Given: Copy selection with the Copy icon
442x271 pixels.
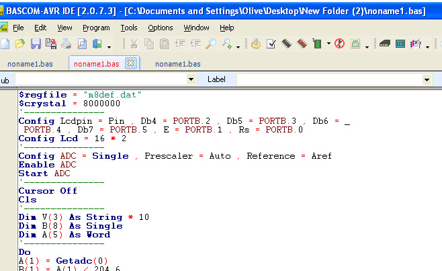Looking at the screenshot, I should pos(149,44).
